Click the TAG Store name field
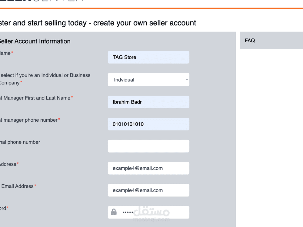 148,57
